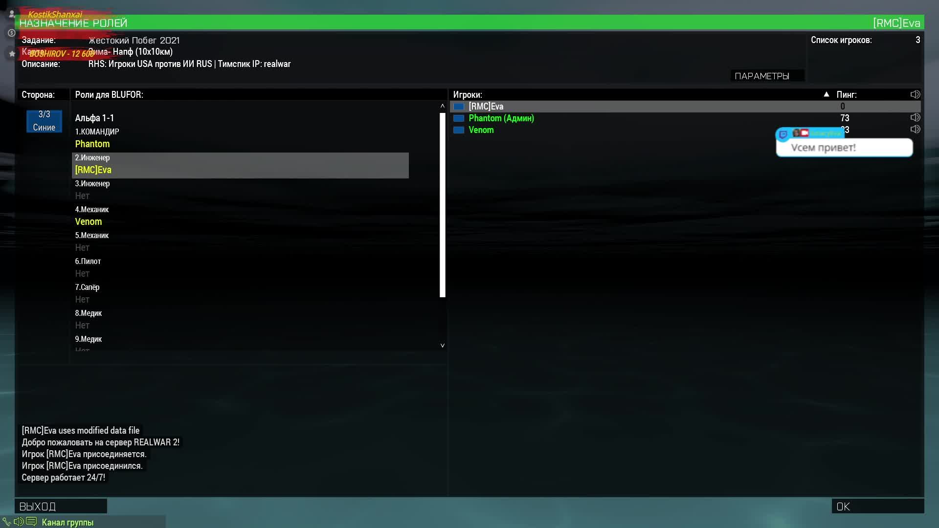Viewport: 939px width, 528px height.
Task: Click the blue flag icon beside Venom
Action: [459, 130]
